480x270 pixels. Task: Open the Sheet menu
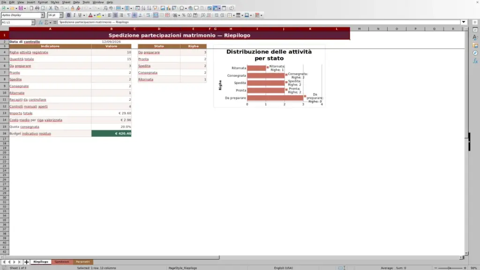click(66, 2)
